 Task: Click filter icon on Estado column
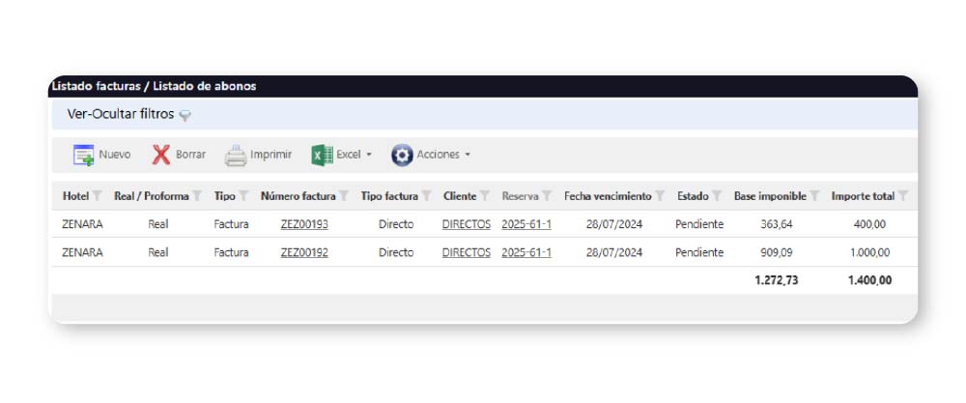pos(717,196)
